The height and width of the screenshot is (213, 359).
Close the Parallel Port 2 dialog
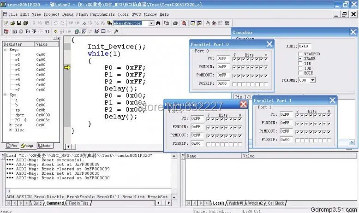(x=243, y=104)
